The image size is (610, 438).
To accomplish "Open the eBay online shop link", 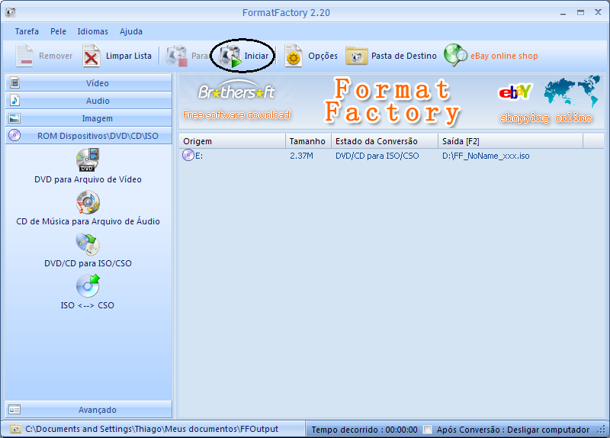I will (x=504, y=56).
